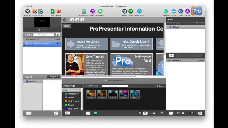The height and width of the screenshot is (128, 228).
Task: Open the Volume control icon
Action: coord(187,11)
